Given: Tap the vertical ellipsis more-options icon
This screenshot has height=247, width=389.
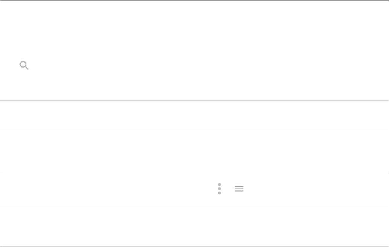Looking at the screenshot, I should (220, 189).
